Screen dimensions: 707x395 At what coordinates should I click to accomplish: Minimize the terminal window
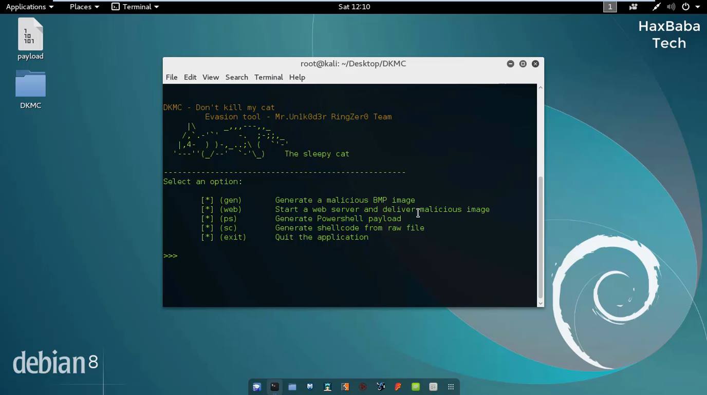(510, 64)
